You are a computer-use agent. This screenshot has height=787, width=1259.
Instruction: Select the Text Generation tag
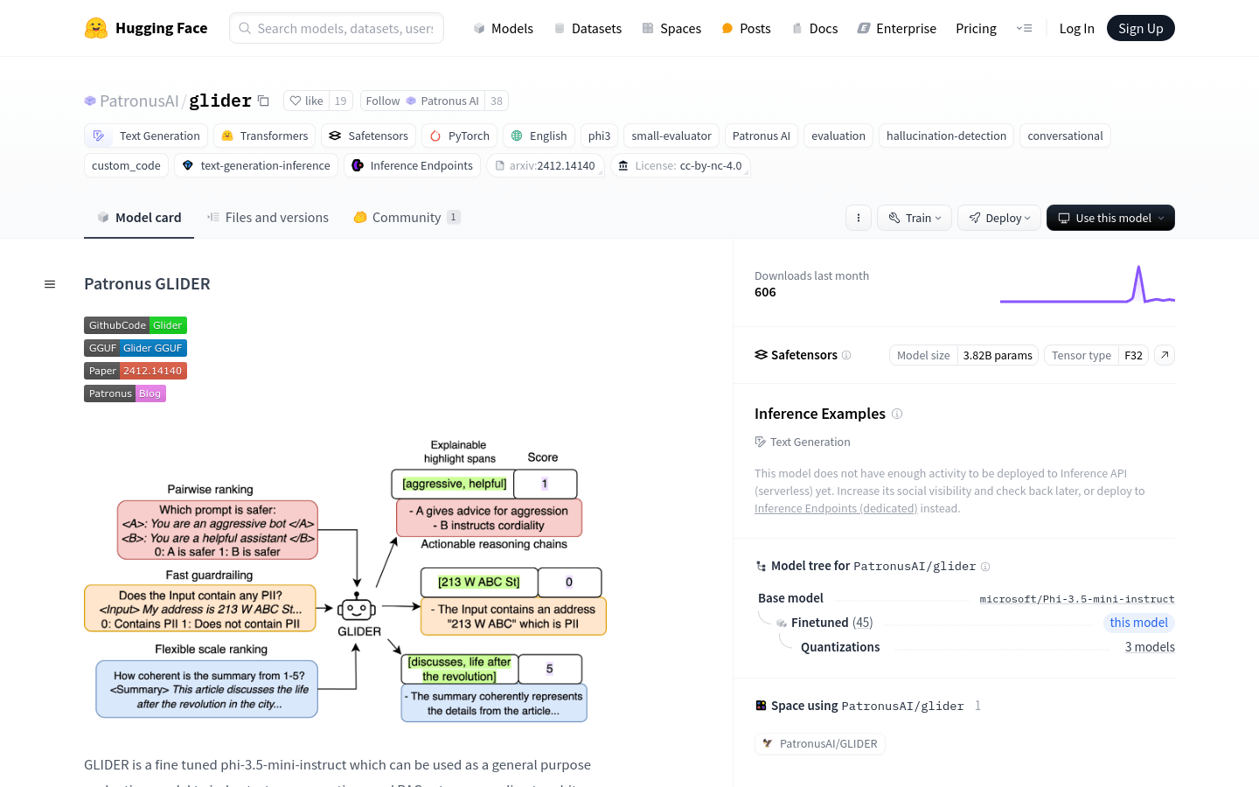(x=146, y=136)
